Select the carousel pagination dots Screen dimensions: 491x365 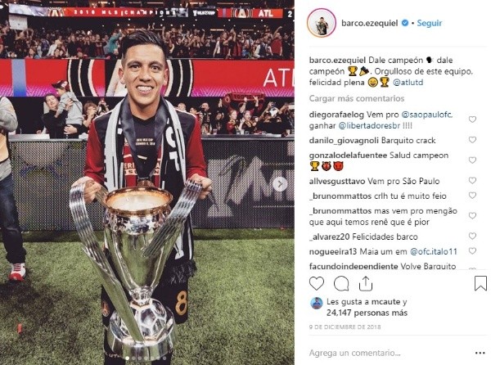pos(146,358)
